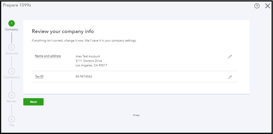Select step 1 Company circle
273x134 pixels.
pyautogui.click(x=11, y=23)
